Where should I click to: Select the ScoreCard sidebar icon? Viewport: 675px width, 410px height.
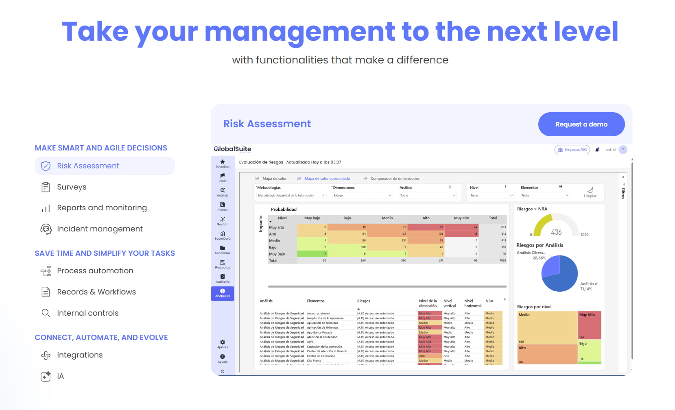(223, 235)
